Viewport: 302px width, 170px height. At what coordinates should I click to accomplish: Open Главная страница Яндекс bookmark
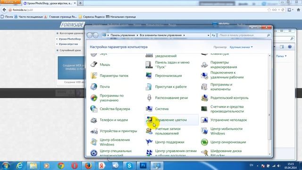click(x=60, y=17)
